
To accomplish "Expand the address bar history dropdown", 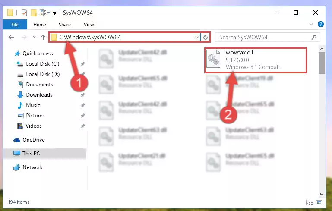I will click(x=197, y=38).
